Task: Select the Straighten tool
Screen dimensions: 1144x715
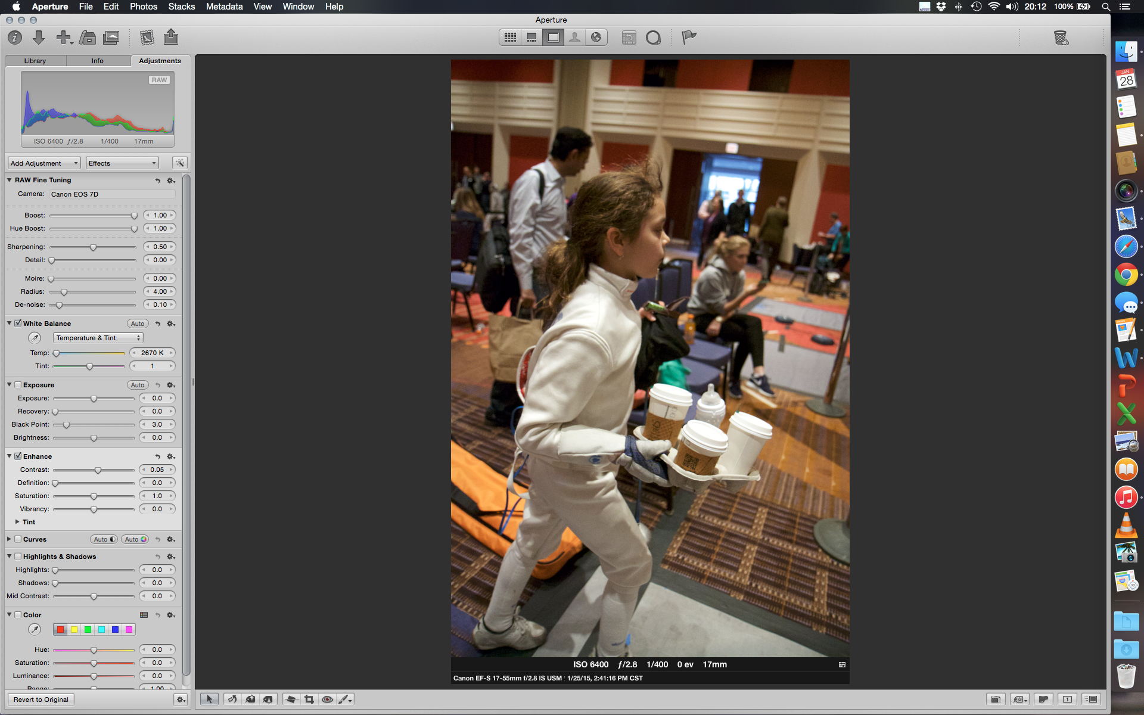Action: pos(291,700)
